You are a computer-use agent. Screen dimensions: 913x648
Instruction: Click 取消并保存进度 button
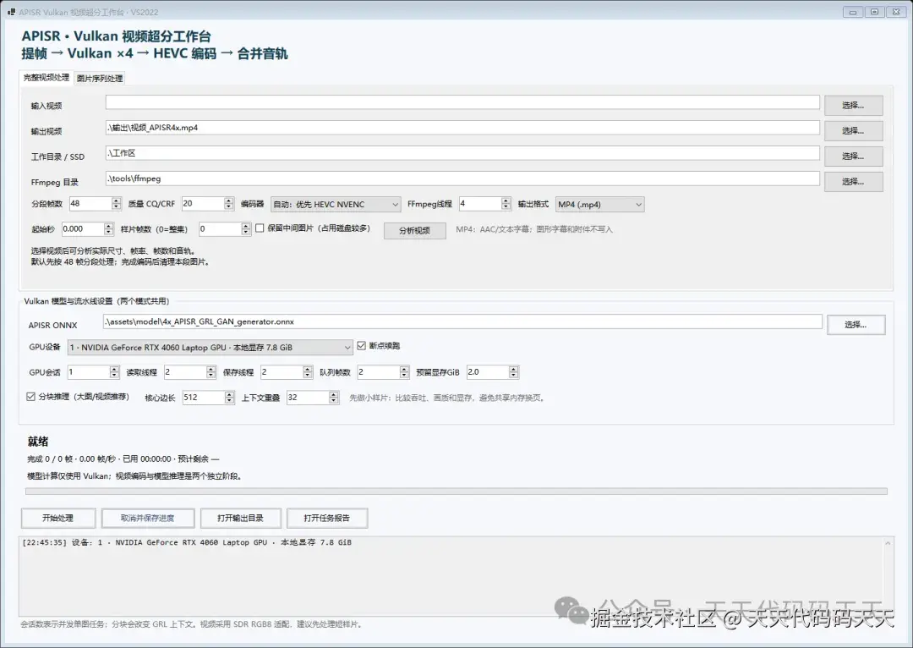147,518
